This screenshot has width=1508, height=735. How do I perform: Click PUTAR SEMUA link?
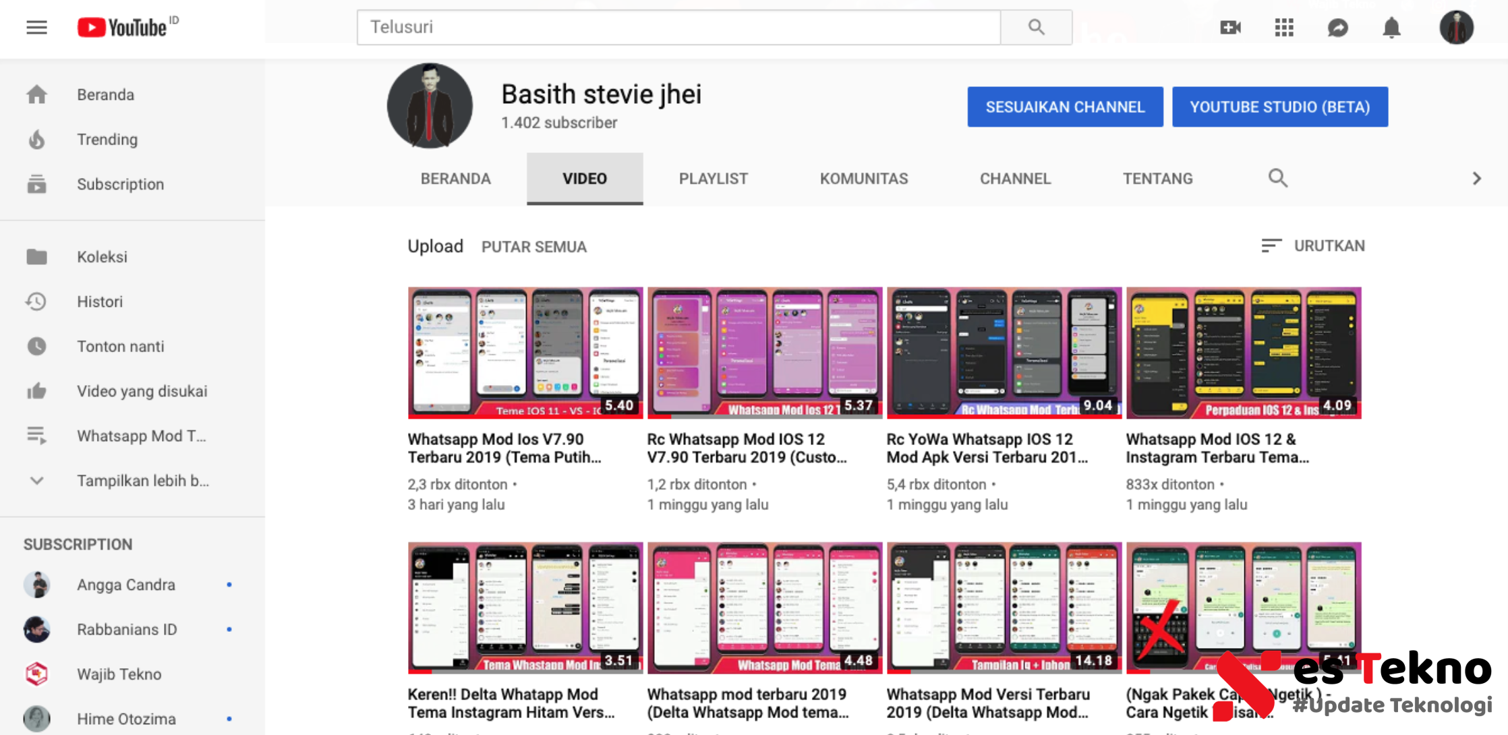coord(533,247)
